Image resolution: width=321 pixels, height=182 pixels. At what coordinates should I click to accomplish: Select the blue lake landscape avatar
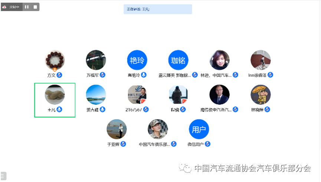[96, 95]
